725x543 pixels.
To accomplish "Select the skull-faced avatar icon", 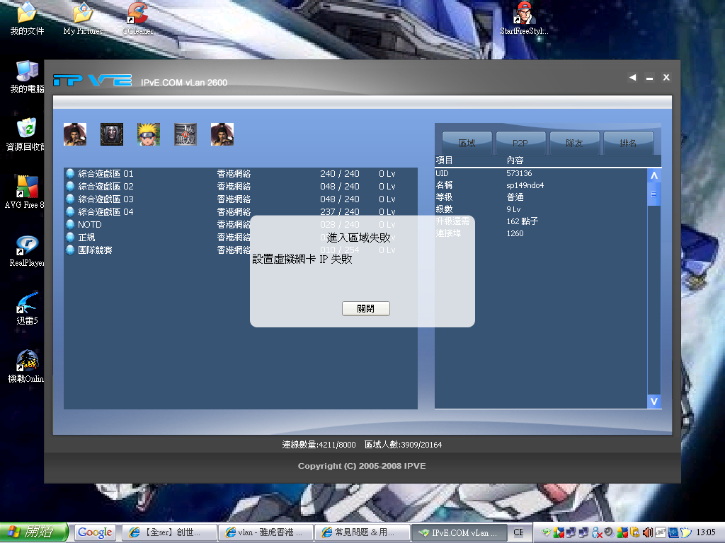I will 111,134.
